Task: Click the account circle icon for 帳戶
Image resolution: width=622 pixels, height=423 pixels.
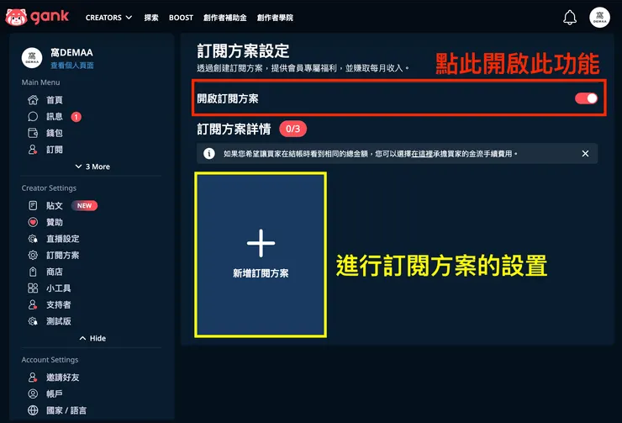Action: pyautogui.click(x=33, y=394)
